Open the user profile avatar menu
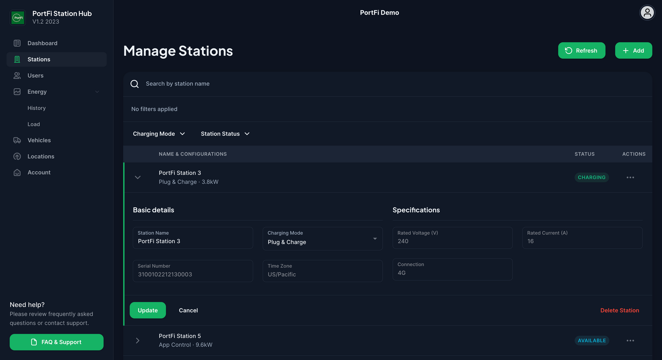 pyautogui.click(x=647, y=13)
